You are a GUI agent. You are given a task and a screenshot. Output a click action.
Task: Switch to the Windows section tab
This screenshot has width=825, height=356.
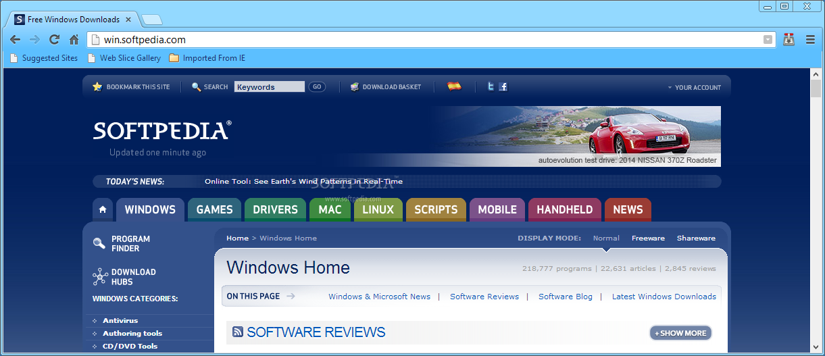[150, 209]
